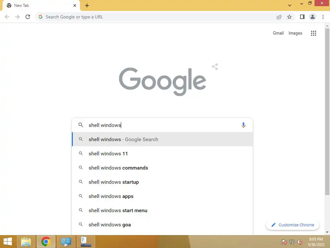Open a new tab with the plus button

[x=87, y=5]
